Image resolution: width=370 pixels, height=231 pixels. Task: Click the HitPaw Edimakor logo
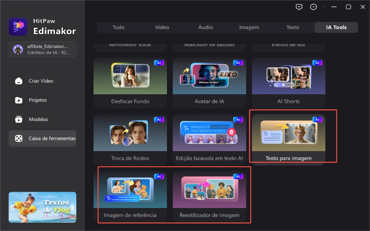pos(18,27)
